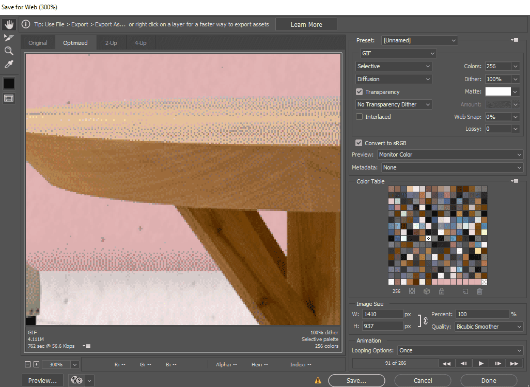The width and height of the screenshot is (530, 387).
Task: Delete selected color with trash icon
Action: [479, 291]
